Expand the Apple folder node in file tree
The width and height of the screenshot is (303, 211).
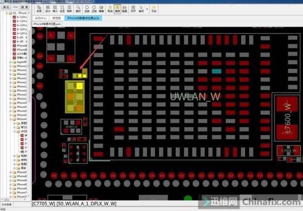click(x=10, y=62)
